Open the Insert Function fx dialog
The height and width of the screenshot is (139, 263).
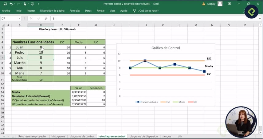[x=46, y=19]
